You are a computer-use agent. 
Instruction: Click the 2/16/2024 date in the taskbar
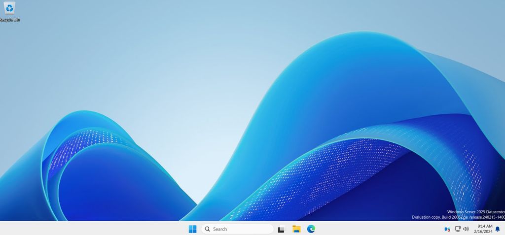tap(484, 232)
